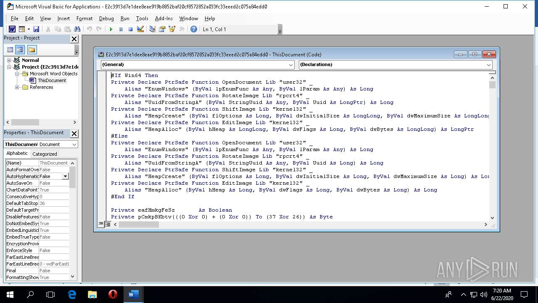The image size is (538, 303).
Task: Select the Normal project item
Action: 30,60
